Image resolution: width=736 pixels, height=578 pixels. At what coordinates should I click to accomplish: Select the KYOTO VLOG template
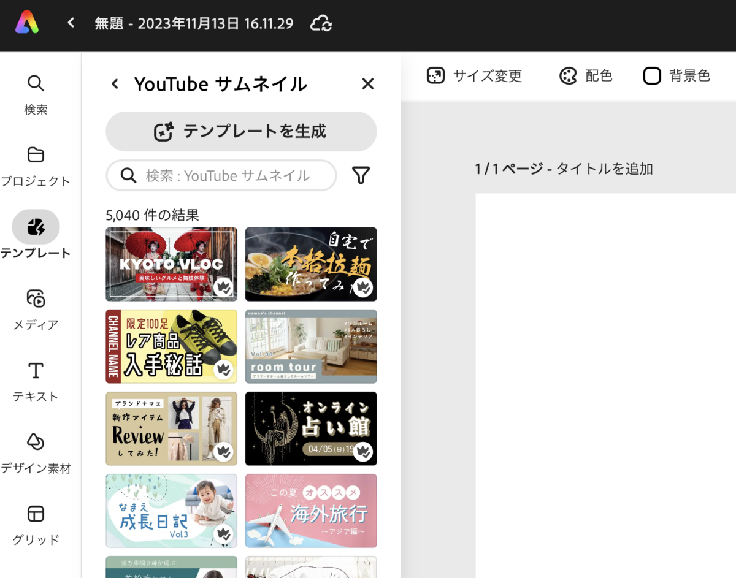[x=171, y=264]
